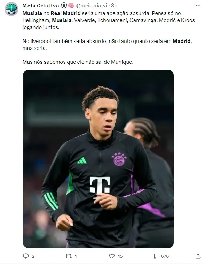Click the bold Madrid word in second paragraph
Screen dimensions: 205x264
click(x=182, y=41)
